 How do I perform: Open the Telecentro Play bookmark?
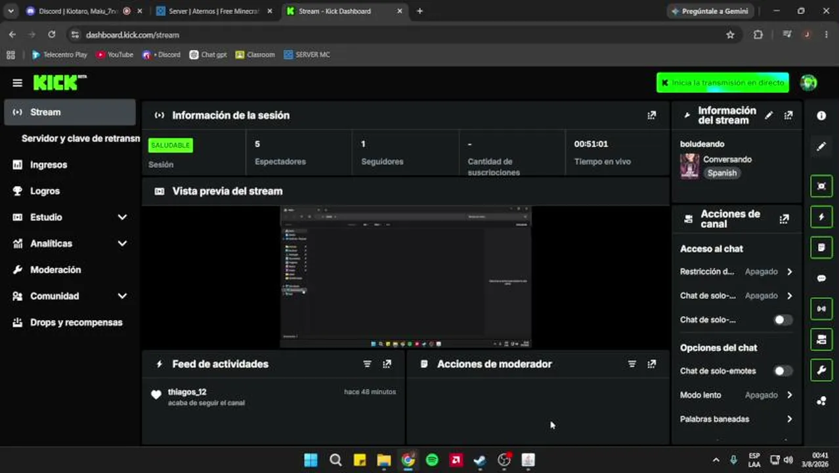(x=59, y=55)
